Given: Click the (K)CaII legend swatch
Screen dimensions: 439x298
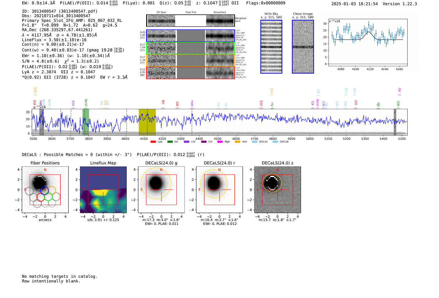Looking at the screenshot, I should point(254,142).
